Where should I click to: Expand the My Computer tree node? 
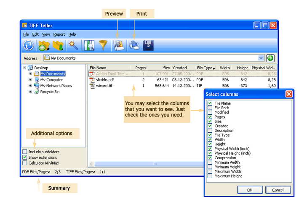pyautogui.click(x=30, y=80)
